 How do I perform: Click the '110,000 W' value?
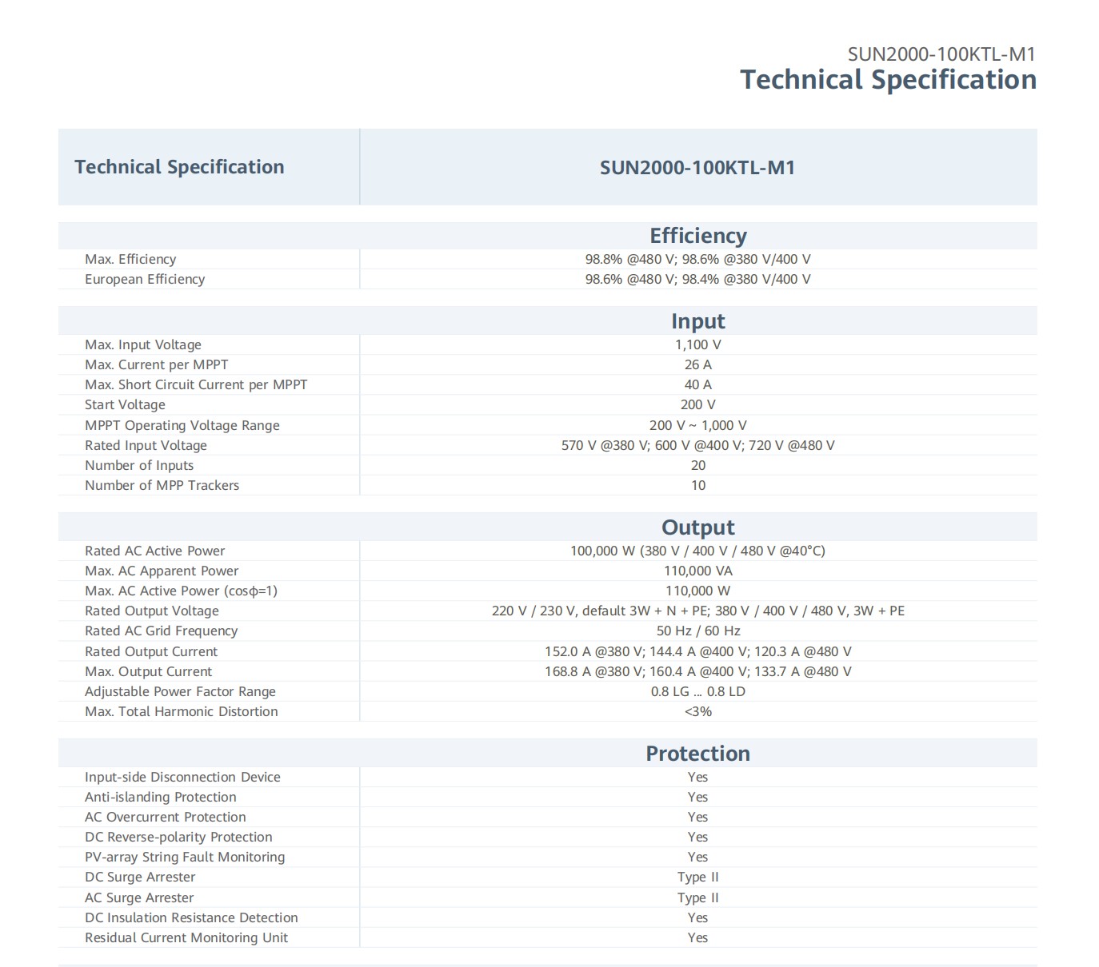698,591
